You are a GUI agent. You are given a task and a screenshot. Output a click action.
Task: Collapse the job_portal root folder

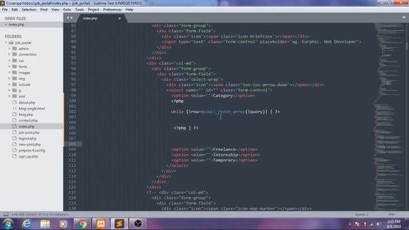pos(6,43)
